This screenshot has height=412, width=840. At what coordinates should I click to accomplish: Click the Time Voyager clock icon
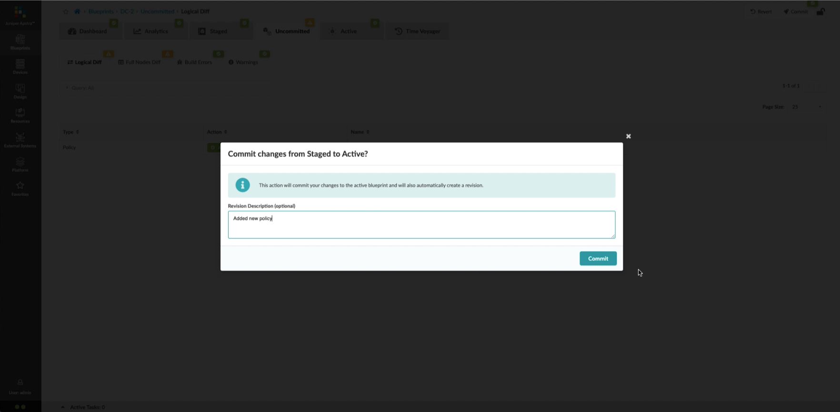(399, 31)
